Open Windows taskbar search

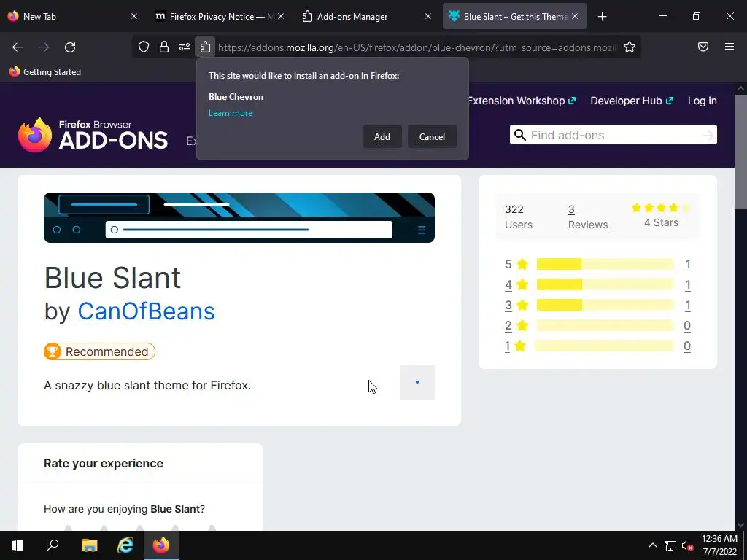tap(53, 545)
